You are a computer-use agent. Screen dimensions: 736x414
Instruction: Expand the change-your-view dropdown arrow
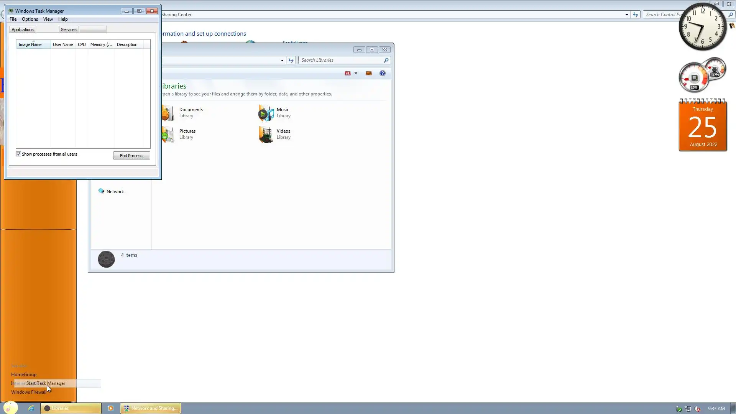[356, 73]
